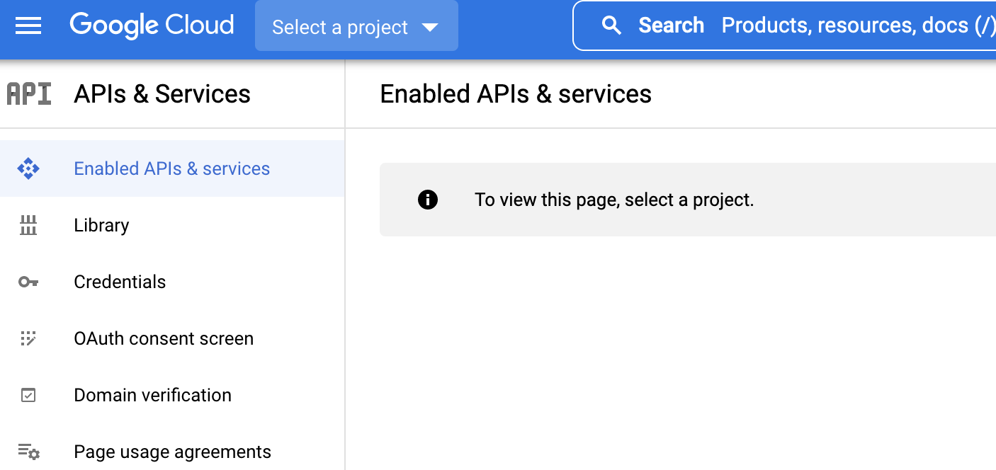Select the Credentials key icon
The height and width of the screenshot is (470, 996).
click(28, 282)
